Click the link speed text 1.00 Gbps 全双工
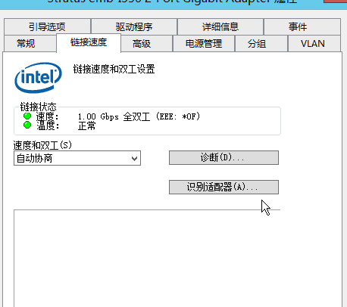Screen dimensions: 347x307 [x=114, y=116]
